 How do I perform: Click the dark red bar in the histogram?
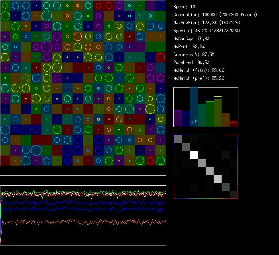pyautogui.click(x=234, y=124)
